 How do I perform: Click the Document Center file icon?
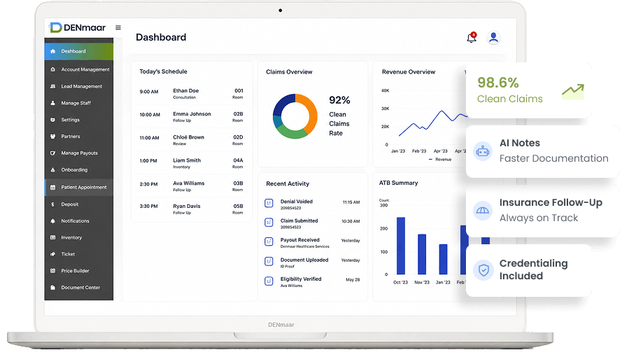point(52,288)
